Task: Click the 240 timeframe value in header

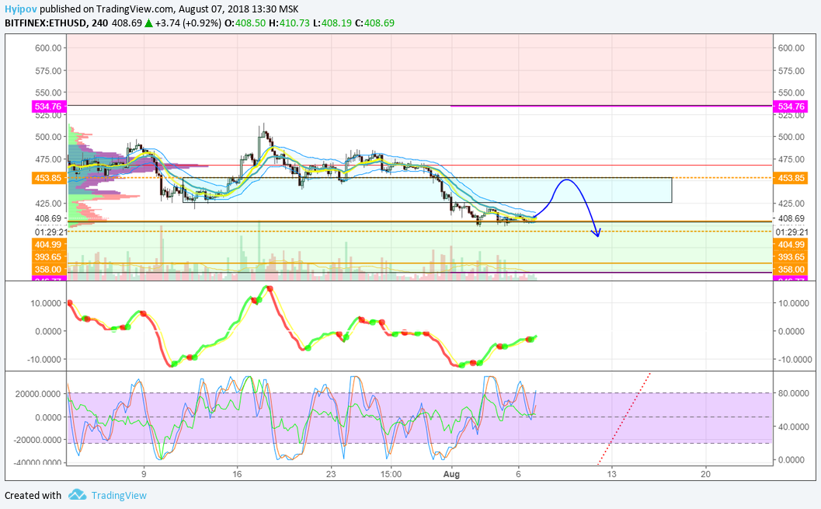Action: (99, 23)
